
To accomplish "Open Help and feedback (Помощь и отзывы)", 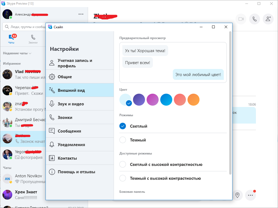I will (80, 172).
